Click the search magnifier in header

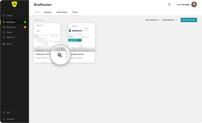point(169,5)
